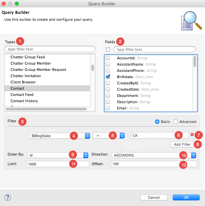Uncheck the Birthdate field checkbox
The width and height of the screenshot is (205, 206).
pos(108,76)
